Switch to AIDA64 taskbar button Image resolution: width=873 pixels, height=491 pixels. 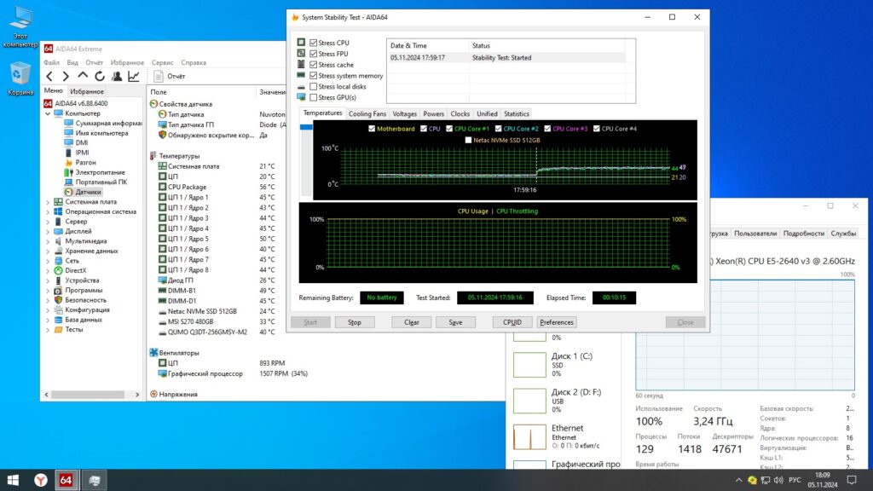pos(66,480)
